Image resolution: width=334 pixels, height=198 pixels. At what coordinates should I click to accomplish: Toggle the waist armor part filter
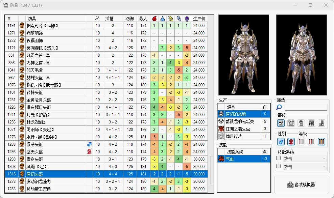coord(311,123)
